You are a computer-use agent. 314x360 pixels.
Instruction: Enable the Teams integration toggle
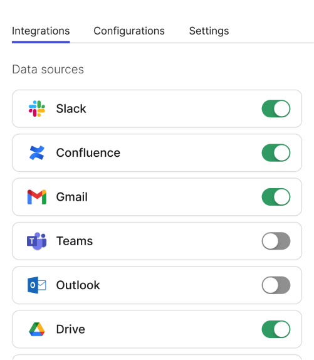pyautogui.click(x=276, y=241)
